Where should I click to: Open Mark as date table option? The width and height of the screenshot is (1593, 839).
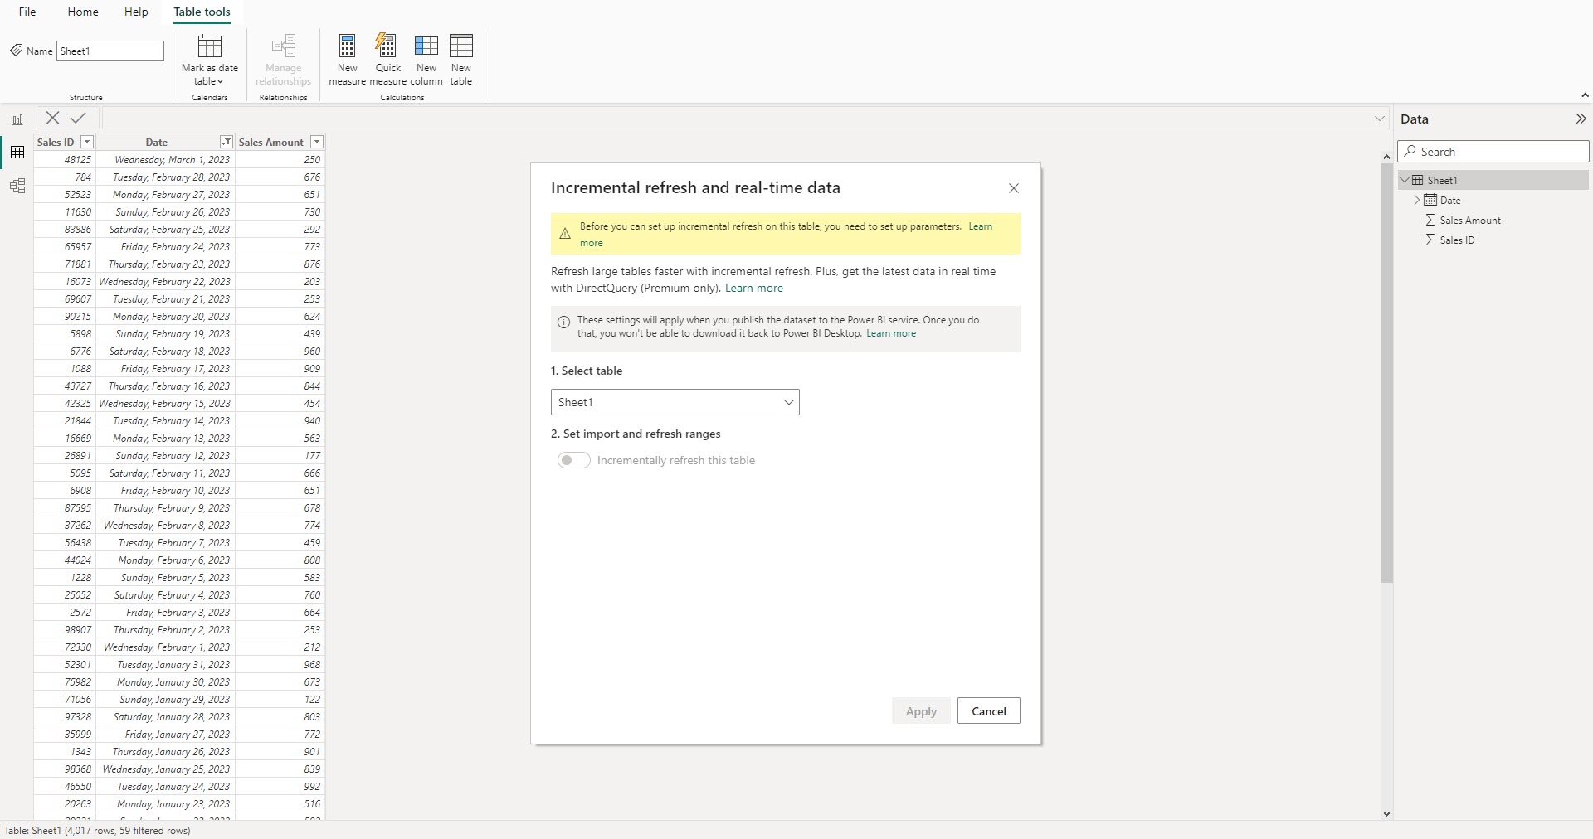[209, 60]
